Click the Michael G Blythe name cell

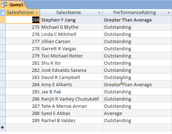coord(71,27)
